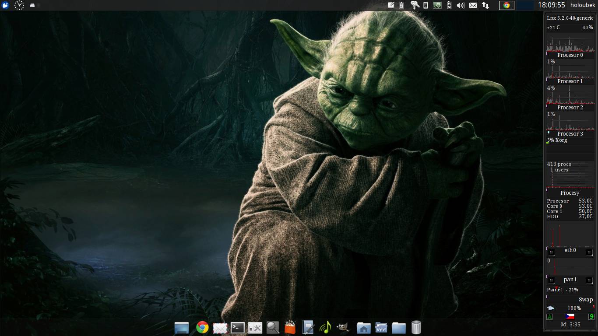The image size is (598, 336).
Task: Open network connections up-down arrows icon
Action: [485, 5]
